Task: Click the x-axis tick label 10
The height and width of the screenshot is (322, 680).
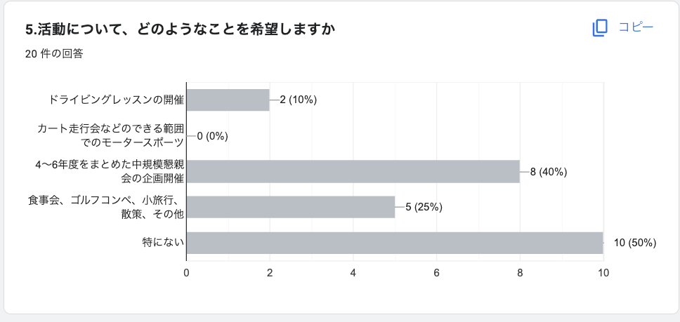Action: click(603, 273)
